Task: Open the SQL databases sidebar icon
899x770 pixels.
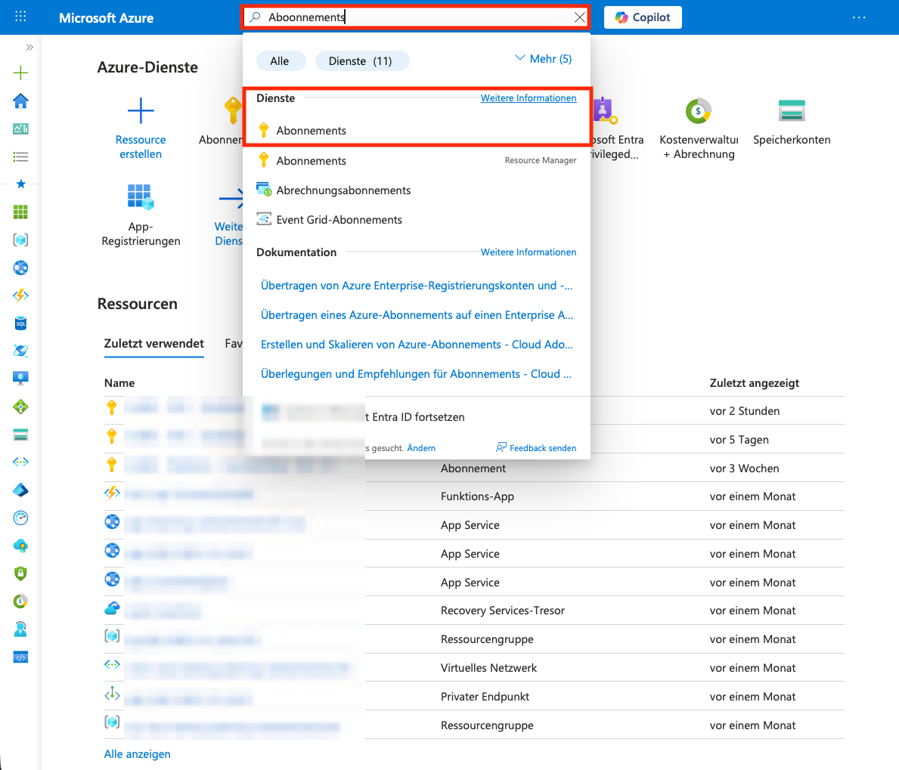Action: [20, 323]
